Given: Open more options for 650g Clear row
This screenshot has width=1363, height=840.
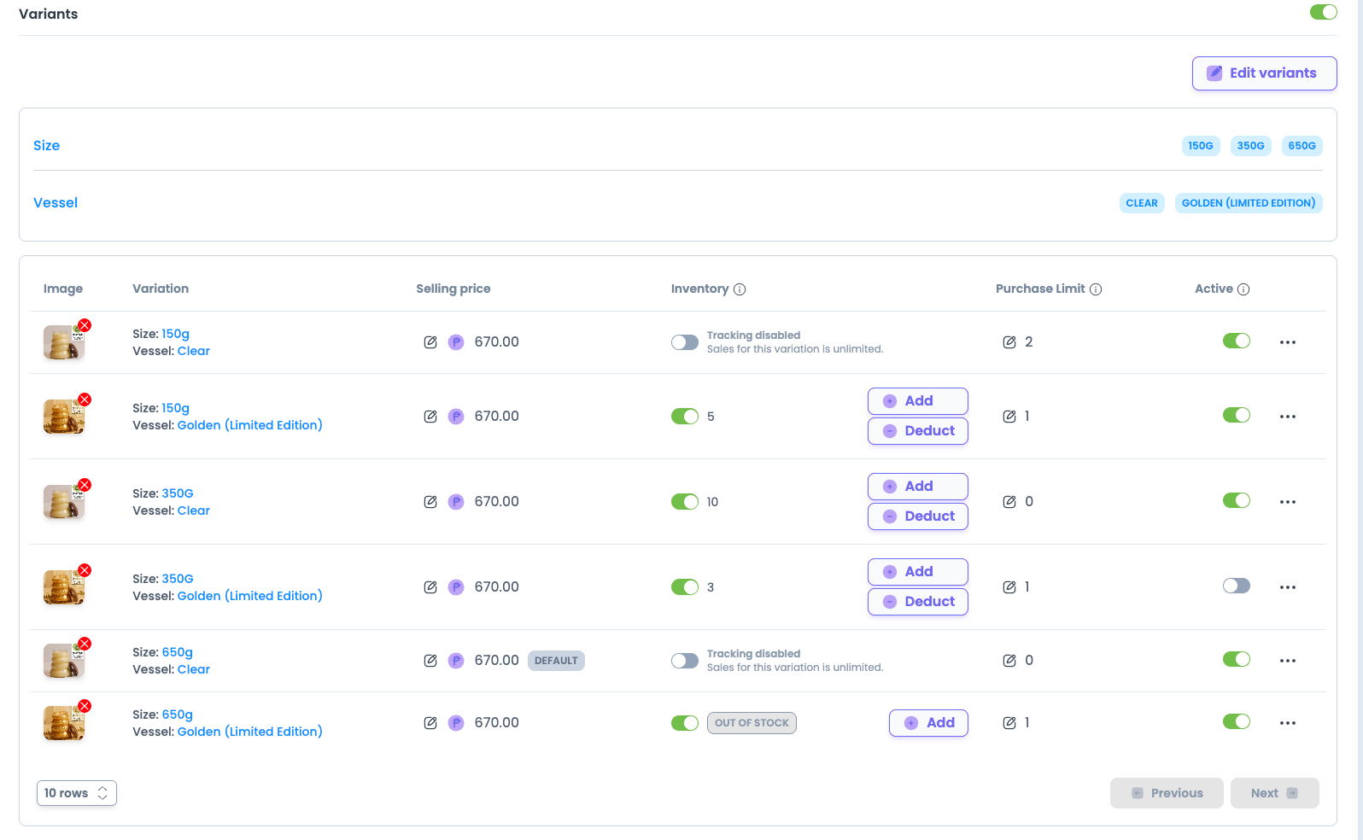Looking at the screenshot, I should point(1288,661).
